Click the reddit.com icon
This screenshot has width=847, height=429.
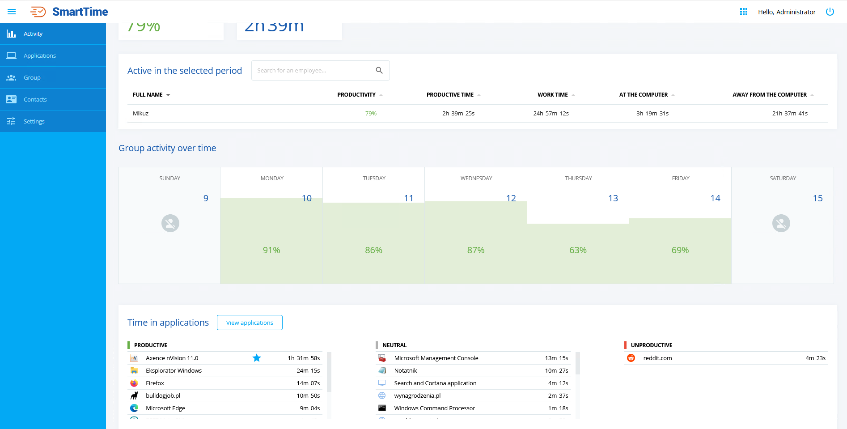click(x=631, y=358)
